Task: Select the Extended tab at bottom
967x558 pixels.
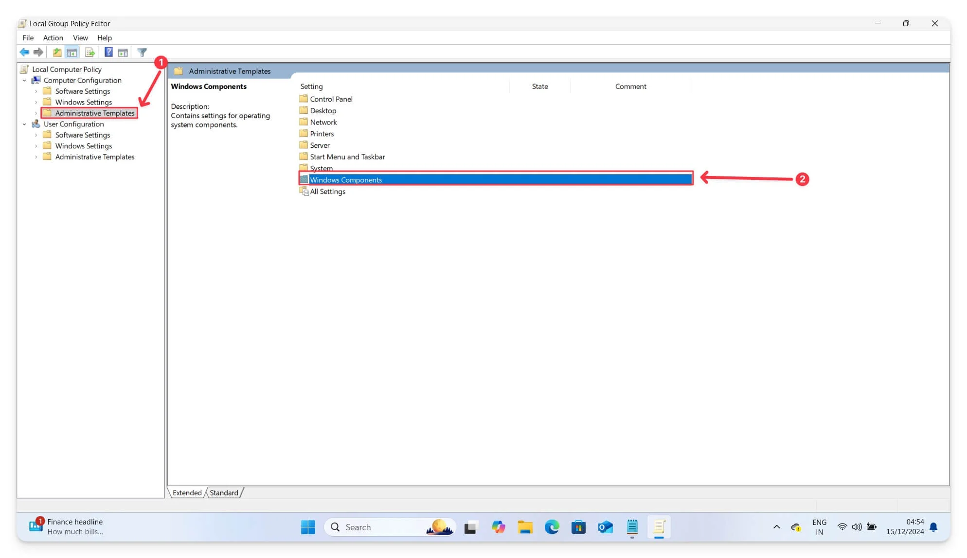Action: 187,492
